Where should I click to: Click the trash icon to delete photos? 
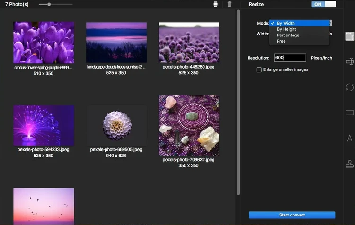pos(230,4)
